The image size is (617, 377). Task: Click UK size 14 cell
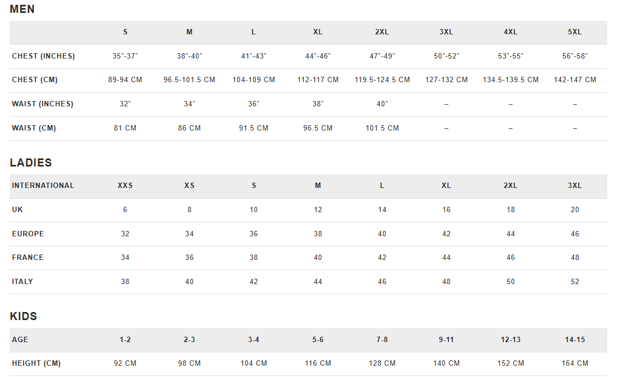point(382,210)
